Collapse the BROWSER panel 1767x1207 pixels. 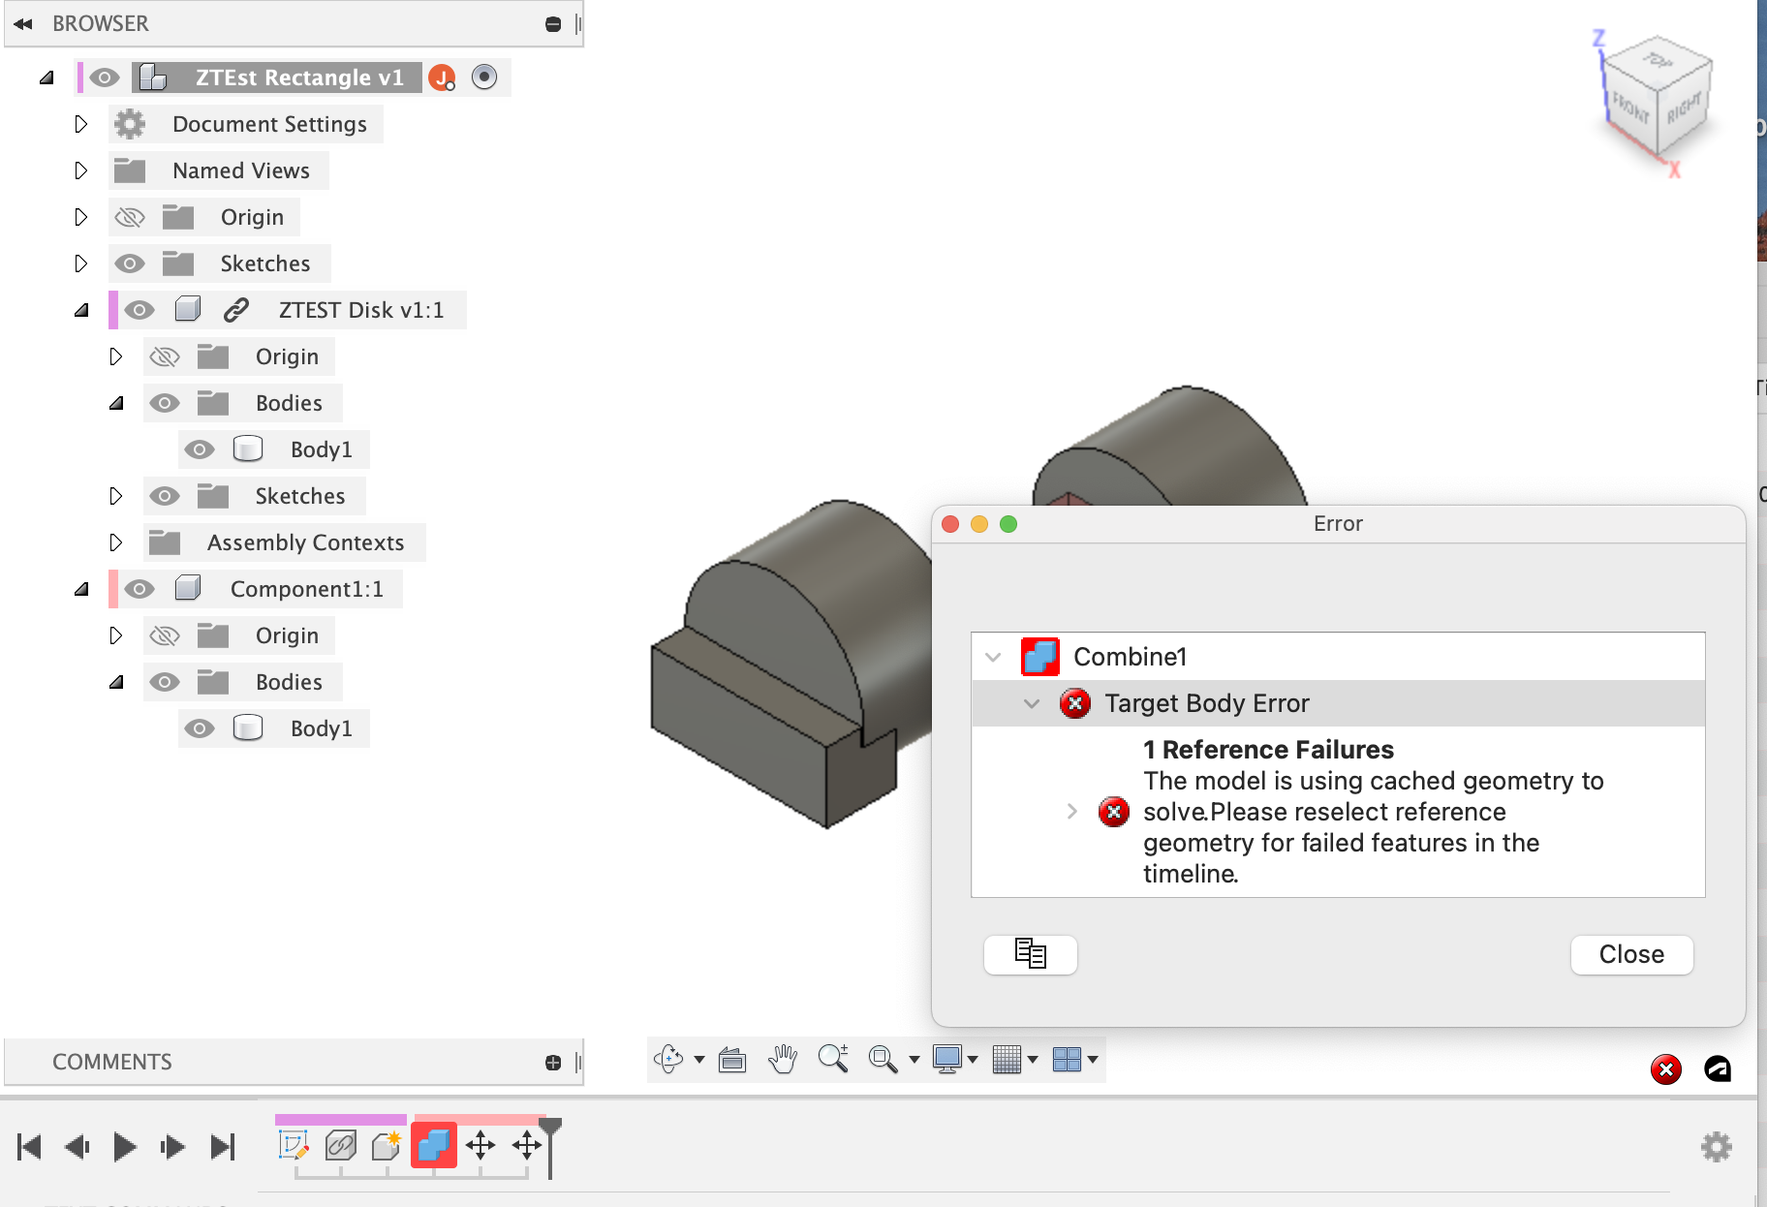(x=21, y=23)
